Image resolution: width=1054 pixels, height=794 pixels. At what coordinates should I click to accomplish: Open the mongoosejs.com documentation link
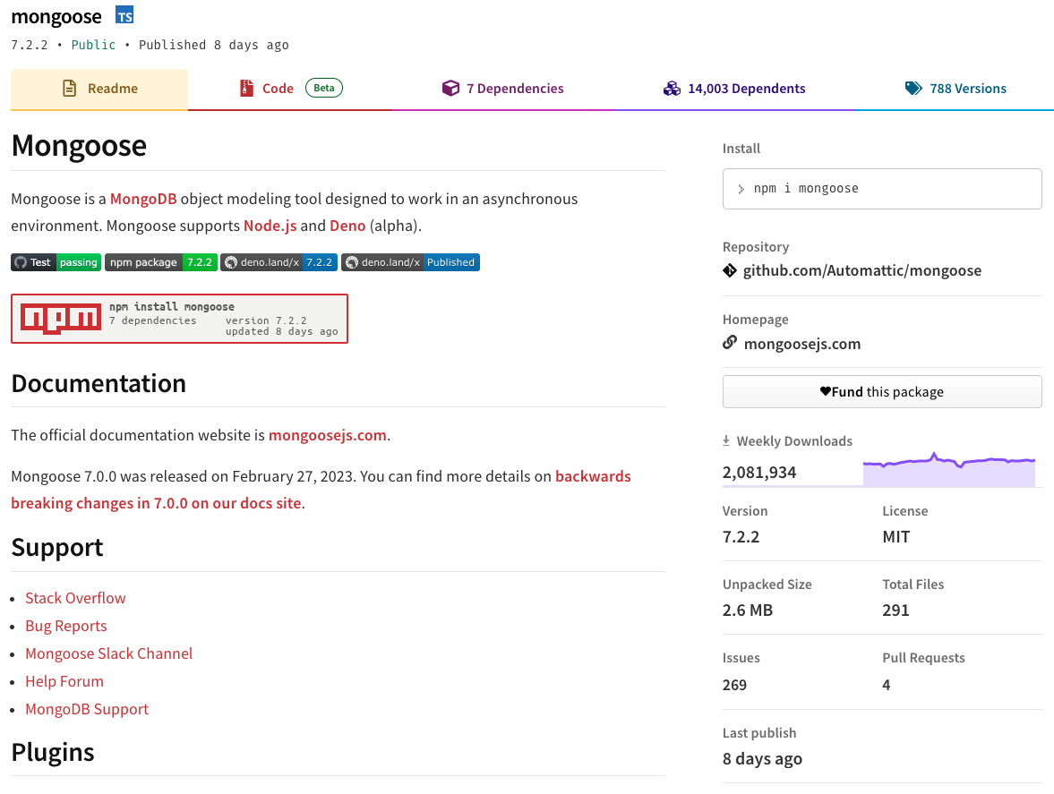327,435
